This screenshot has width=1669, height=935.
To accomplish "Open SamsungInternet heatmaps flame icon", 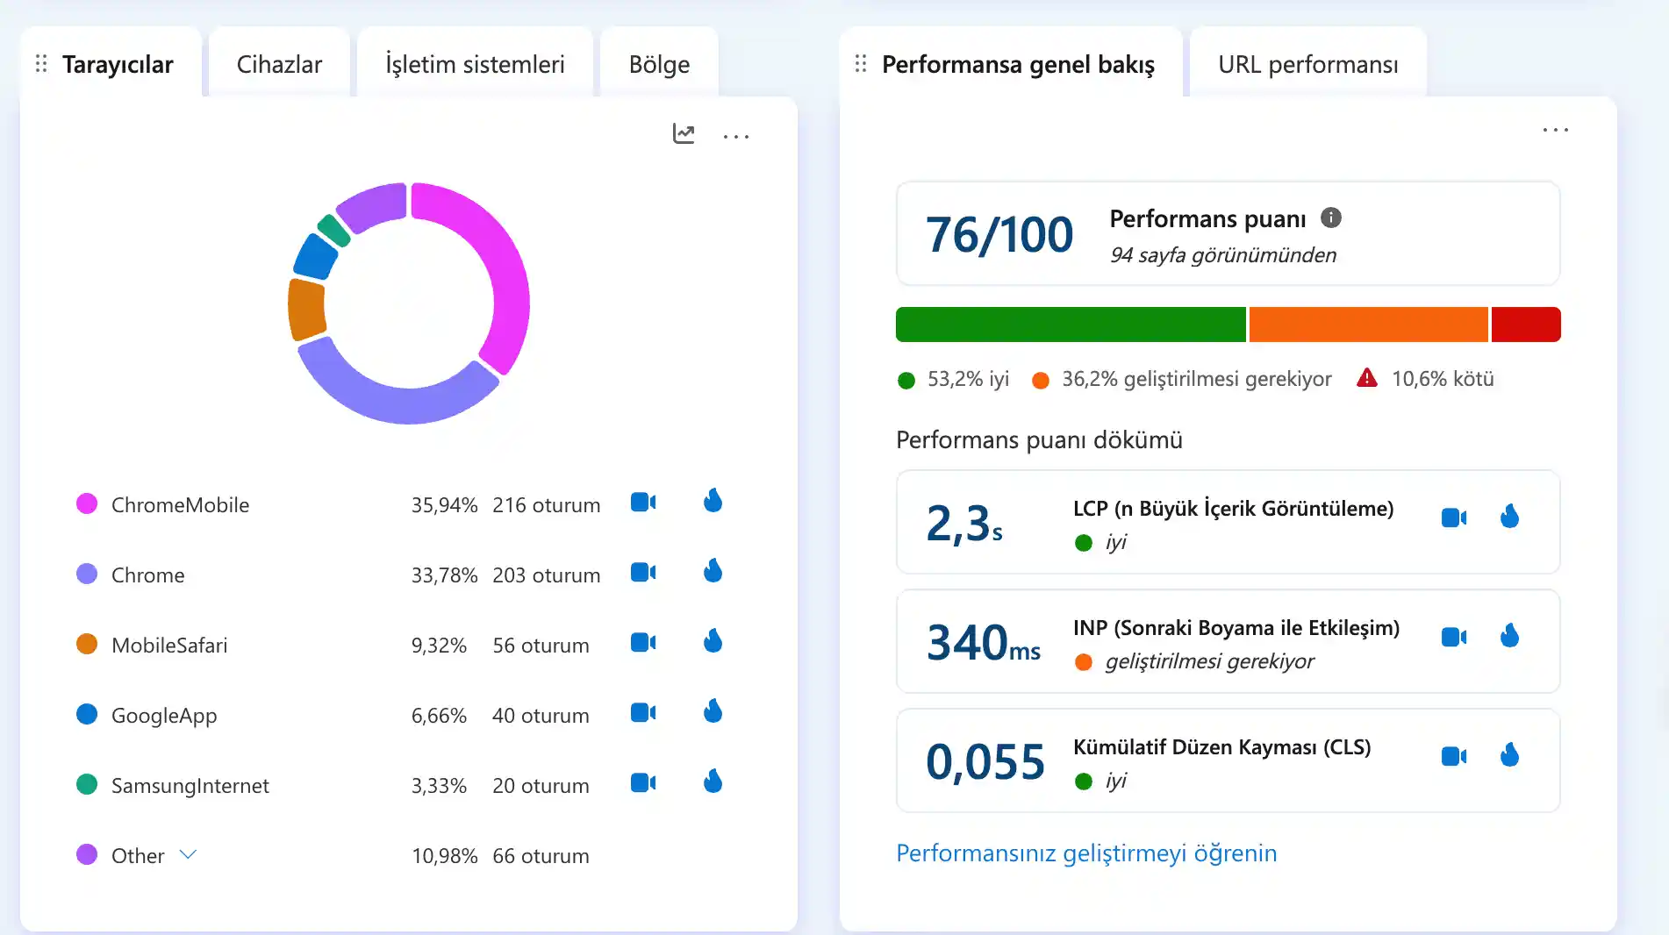I will (713, 782).
